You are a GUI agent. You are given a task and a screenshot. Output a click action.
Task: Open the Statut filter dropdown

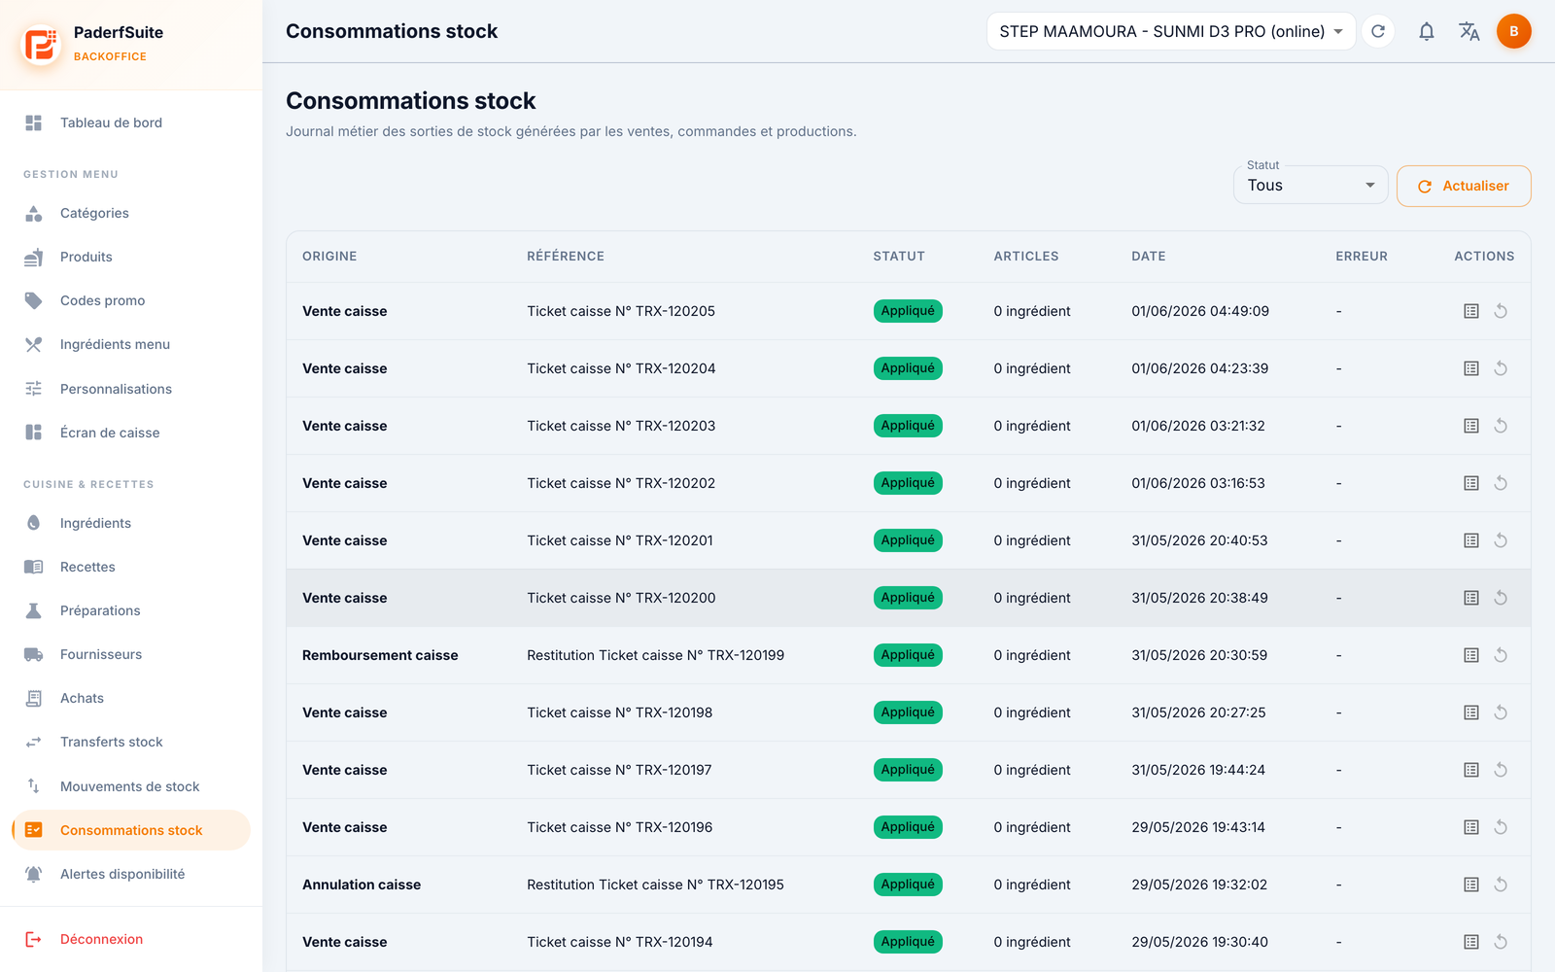point(1310,185)
